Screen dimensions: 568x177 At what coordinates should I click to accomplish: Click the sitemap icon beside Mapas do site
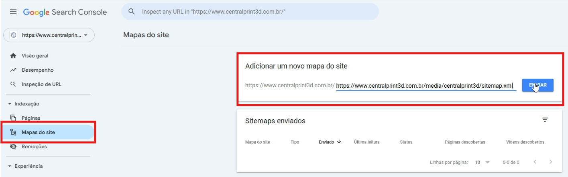click(13, 132)
